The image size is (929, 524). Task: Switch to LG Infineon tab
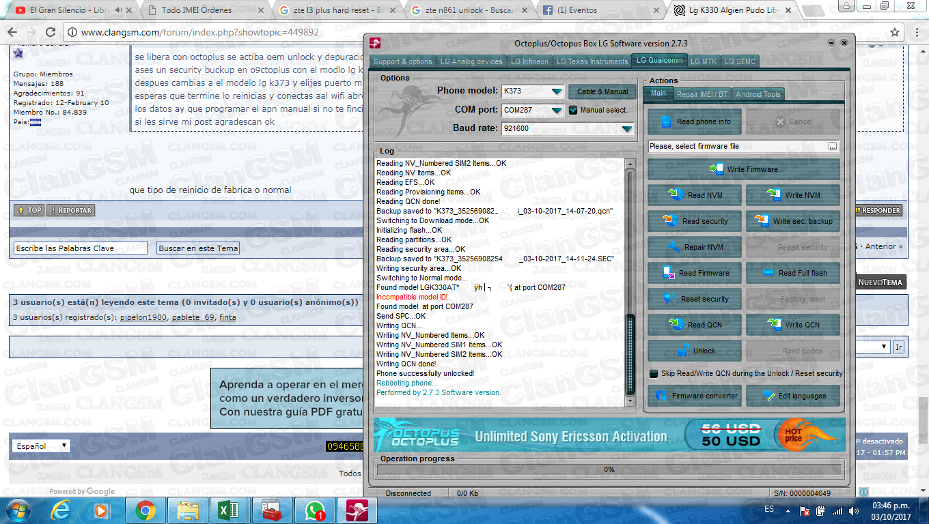[529, 61]
